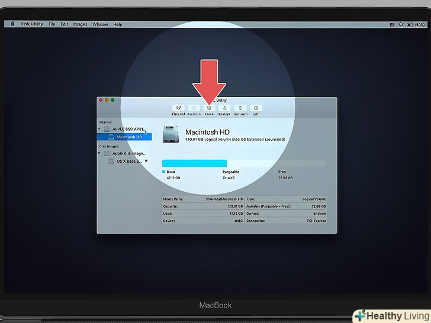Click the Erase toolbar icon
The height and width of the screenshot is (323, 431).
(x=209, y=108)
